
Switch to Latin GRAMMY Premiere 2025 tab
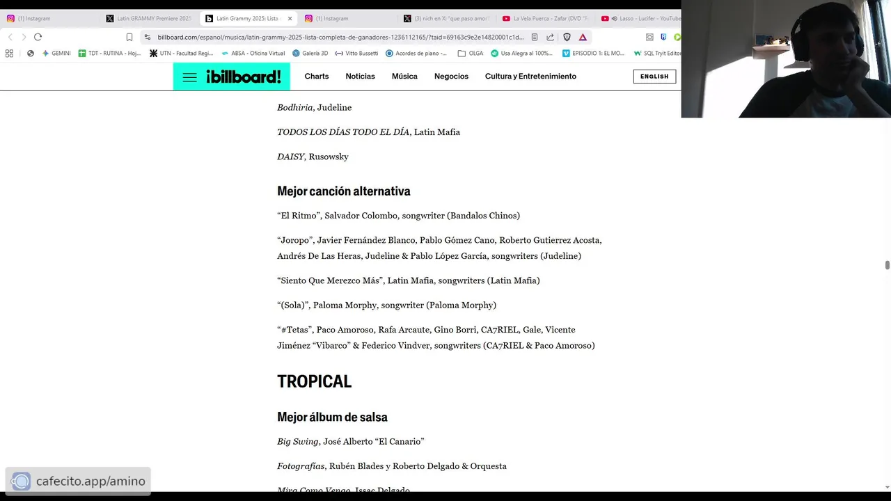coord(149,19)
